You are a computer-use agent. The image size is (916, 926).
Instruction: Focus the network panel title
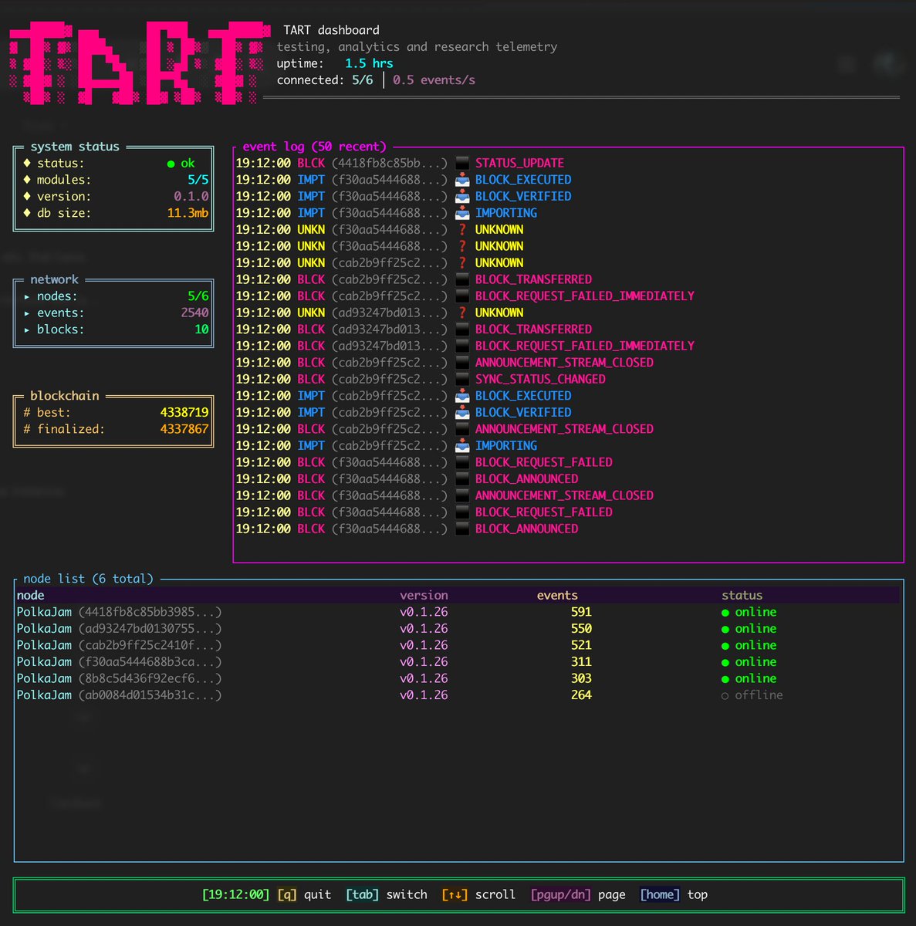pos(54,279)
